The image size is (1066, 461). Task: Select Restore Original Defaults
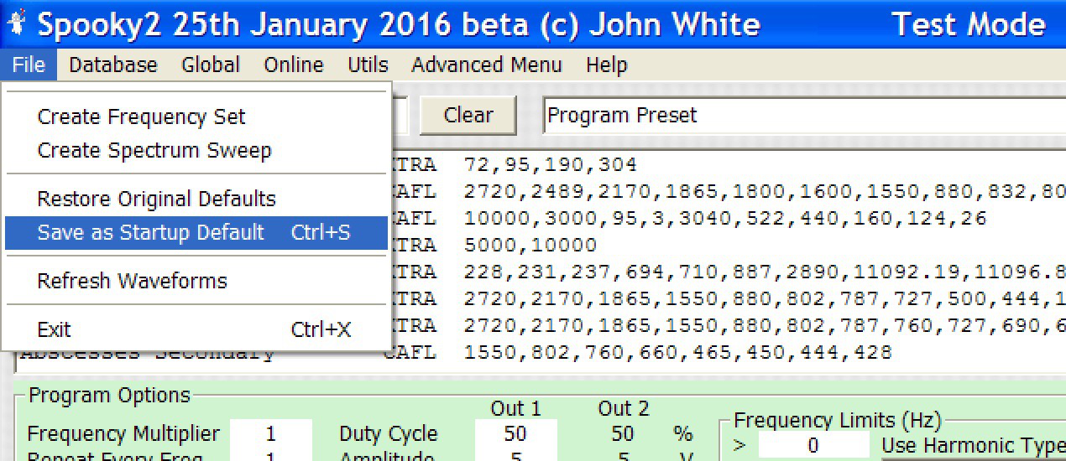point(196,199)
